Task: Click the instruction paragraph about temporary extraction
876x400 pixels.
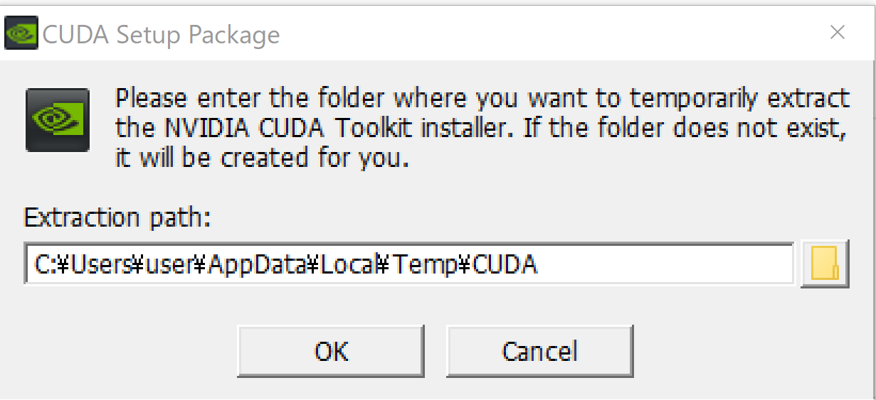Action: pos(482,128)
